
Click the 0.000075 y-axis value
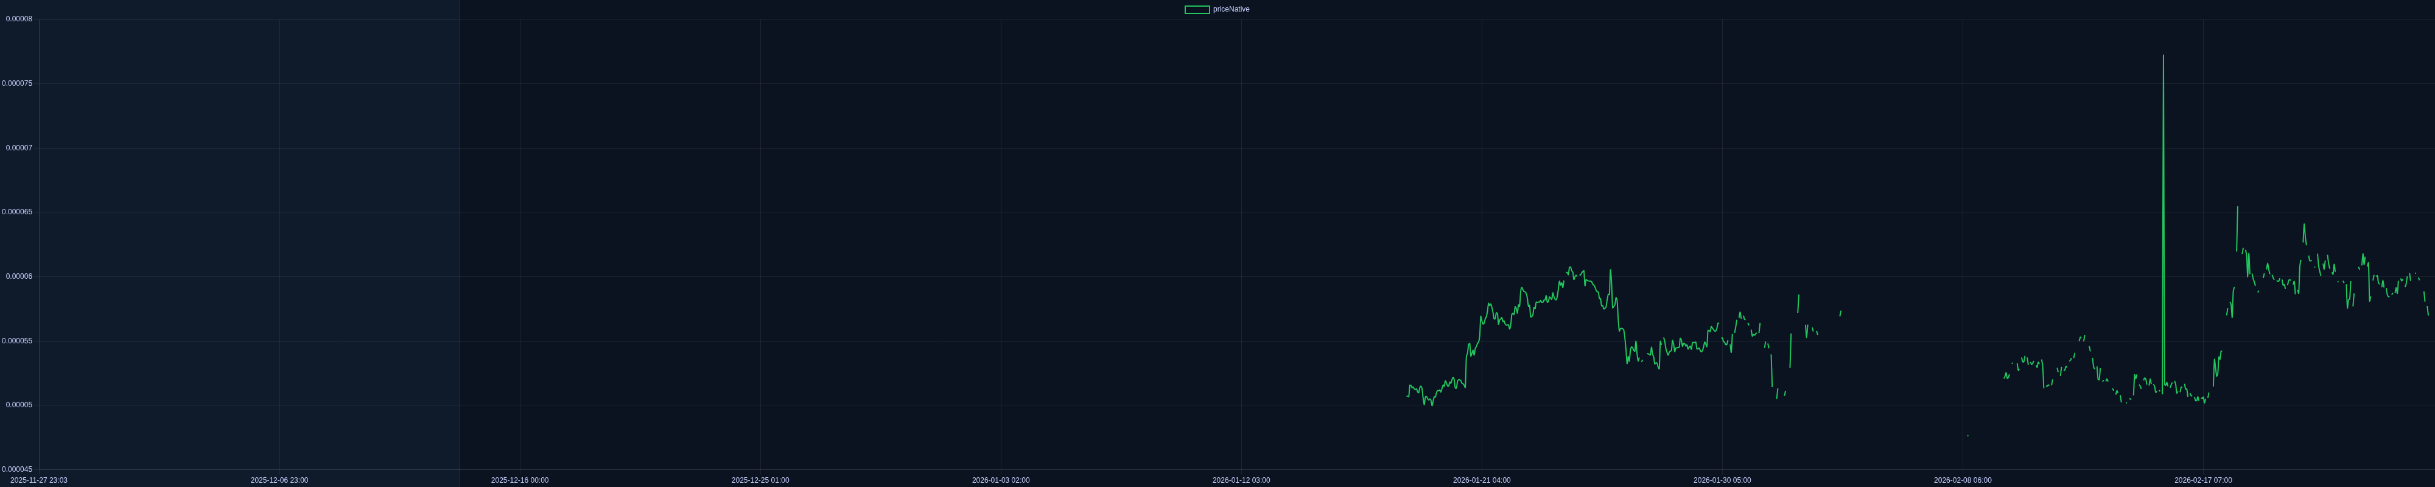tap(17, 83)
